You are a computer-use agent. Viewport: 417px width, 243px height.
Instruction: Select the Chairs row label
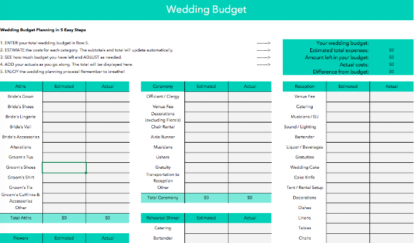pos(304,238)
